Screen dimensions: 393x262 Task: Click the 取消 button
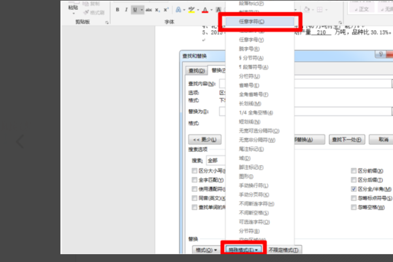coord(381,140)
